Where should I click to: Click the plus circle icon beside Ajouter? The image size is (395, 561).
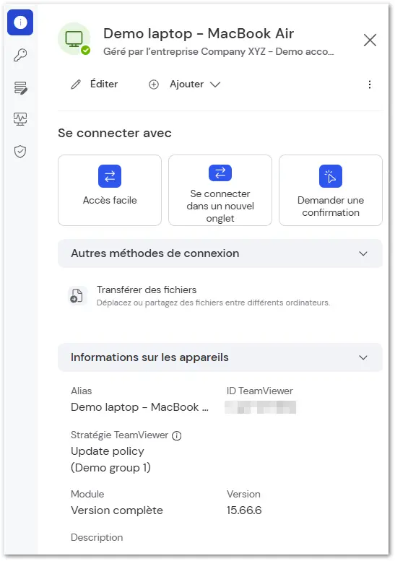point(154,84)
